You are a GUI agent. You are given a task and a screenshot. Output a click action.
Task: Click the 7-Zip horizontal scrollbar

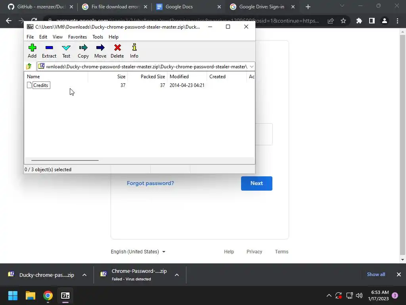pyautogui.click(x=65, y=160)
